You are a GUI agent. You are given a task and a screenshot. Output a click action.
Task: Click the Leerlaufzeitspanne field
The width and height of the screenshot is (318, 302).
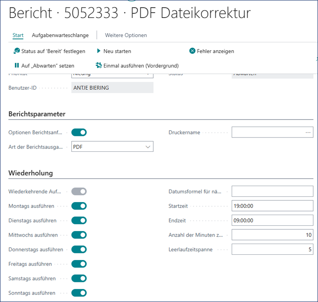click(273, 249)
